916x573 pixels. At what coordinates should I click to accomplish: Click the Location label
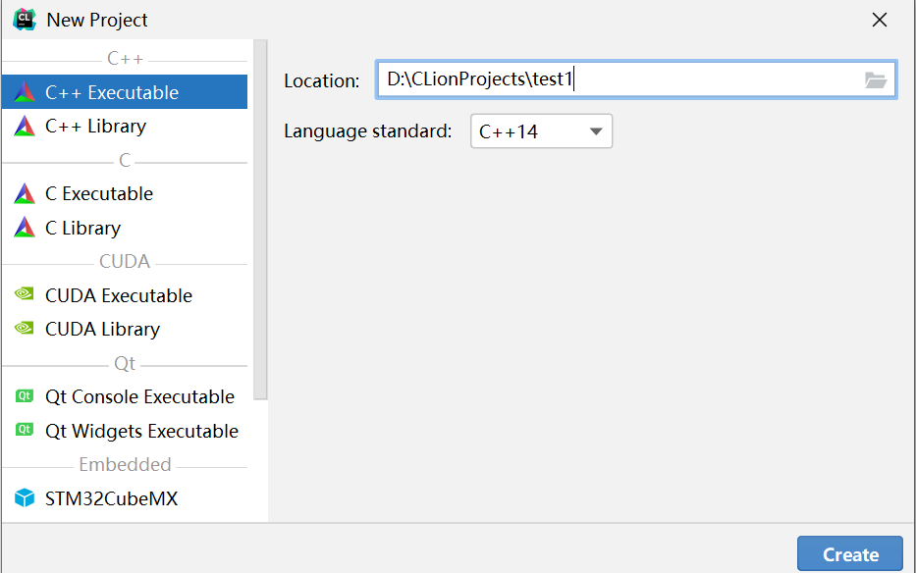[322, 80]
